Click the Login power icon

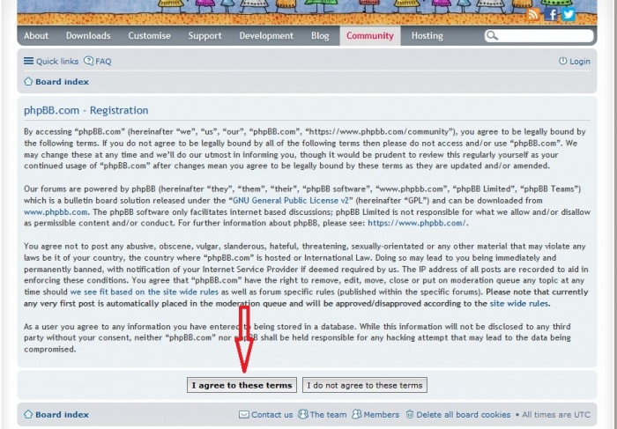[x=562, y=61]
